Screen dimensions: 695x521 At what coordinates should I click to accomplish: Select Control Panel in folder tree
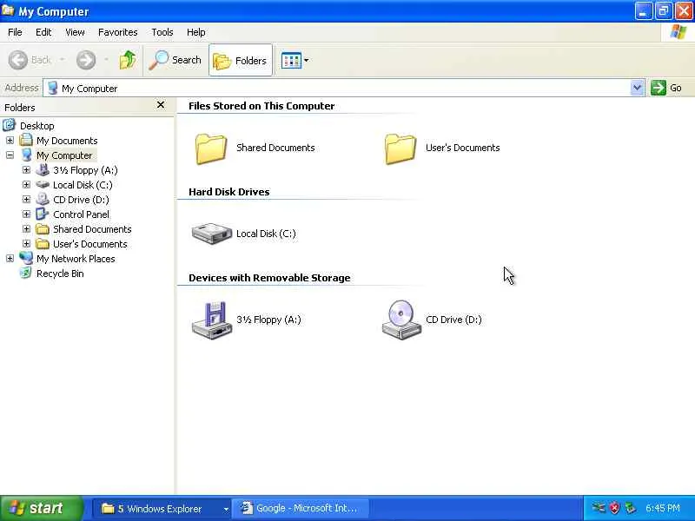pyautogui.click(x=81, y=214)
